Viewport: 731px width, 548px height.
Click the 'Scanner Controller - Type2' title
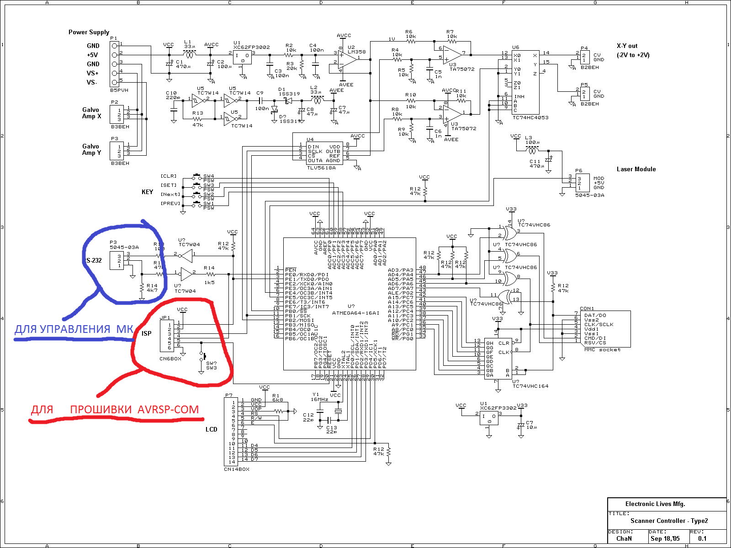tap(669, 521)
